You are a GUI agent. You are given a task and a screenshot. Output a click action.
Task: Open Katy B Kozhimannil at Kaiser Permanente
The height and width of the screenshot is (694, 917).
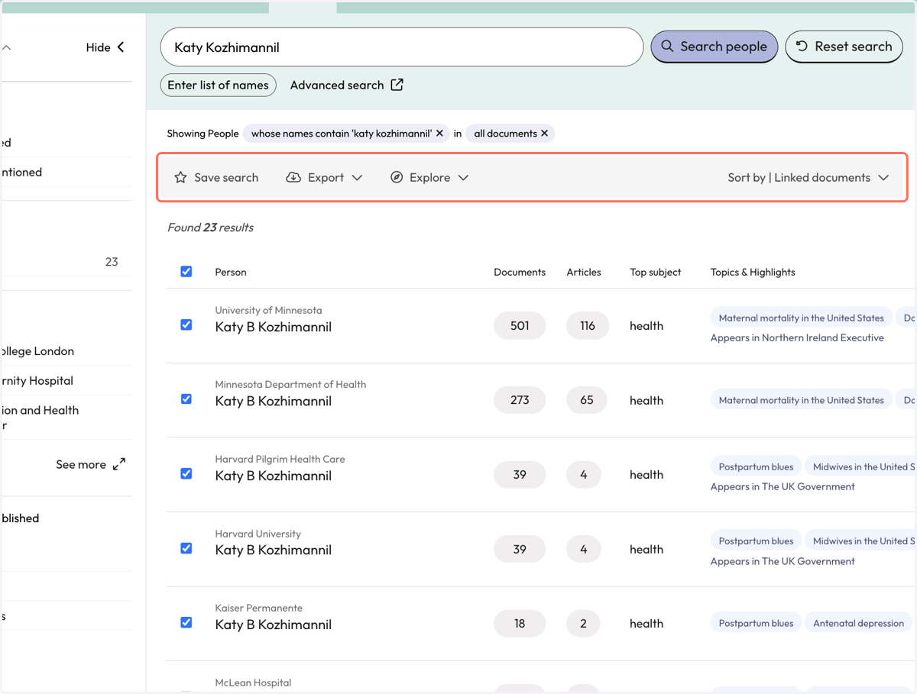(274, 625)
